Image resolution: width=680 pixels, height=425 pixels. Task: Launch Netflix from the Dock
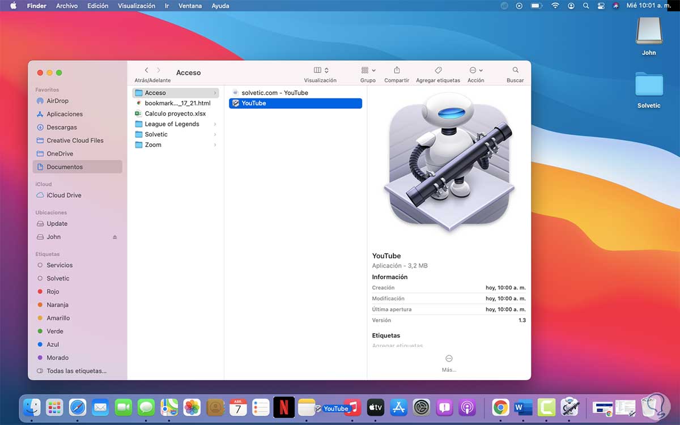tap(284, 407)
